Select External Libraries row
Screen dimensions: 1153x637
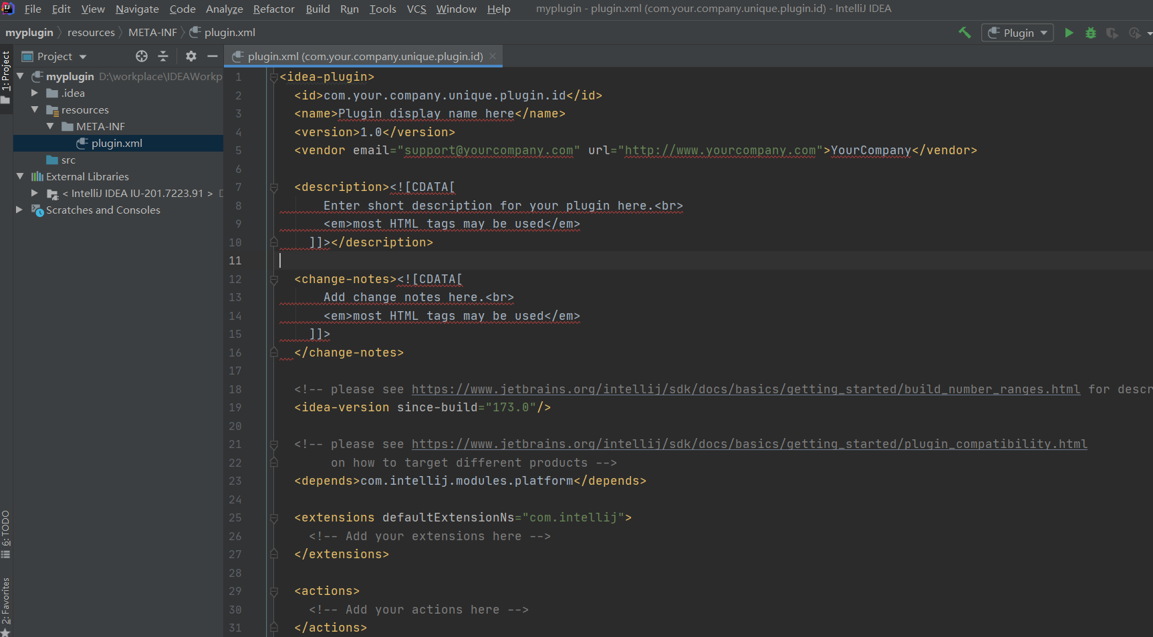pyautogui.click(x=118, y=176)
